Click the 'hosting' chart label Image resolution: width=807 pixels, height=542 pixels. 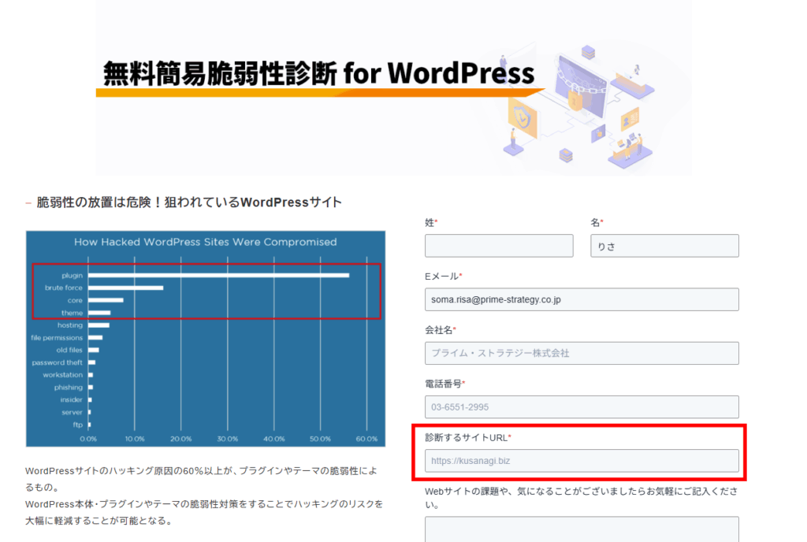70,325
